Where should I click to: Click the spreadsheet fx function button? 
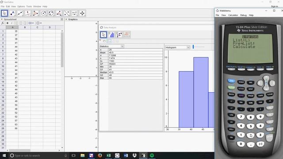[x=3, y=23]
